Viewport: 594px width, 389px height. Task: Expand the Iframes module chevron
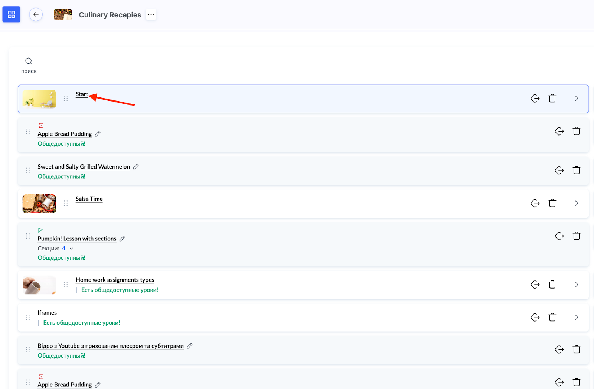click(x=577, y=317)
